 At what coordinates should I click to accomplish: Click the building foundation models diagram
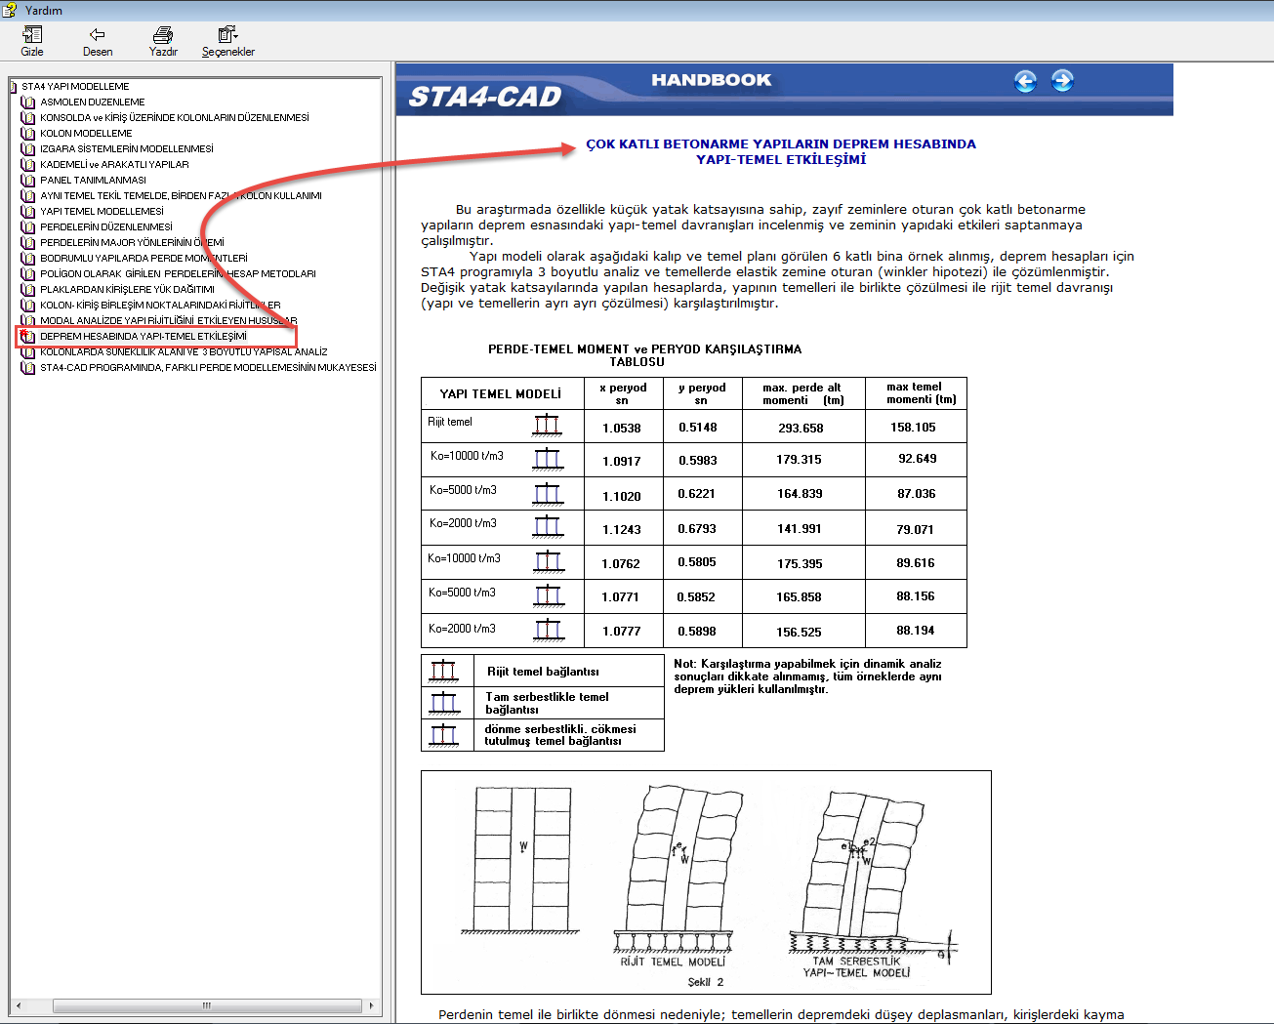point(705,881)
